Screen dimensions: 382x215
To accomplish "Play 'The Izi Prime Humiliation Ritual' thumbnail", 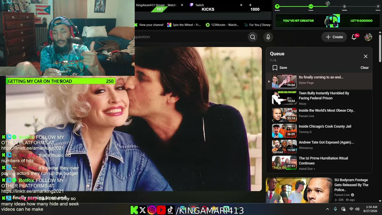I will click(x=284, y=162).
